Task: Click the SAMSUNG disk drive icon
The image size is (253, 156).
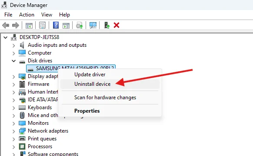Action: pos(30,69)
